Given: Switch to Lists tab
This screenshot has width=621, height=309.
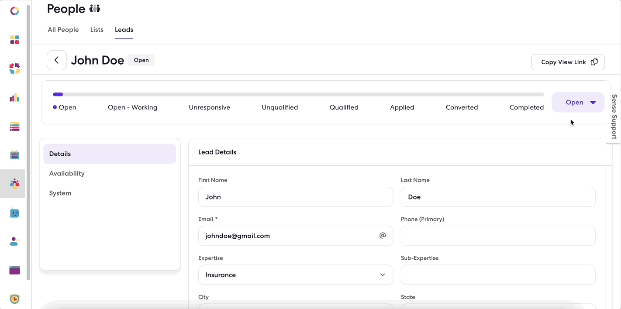Looking at the screenshot, I should (97, 30).
